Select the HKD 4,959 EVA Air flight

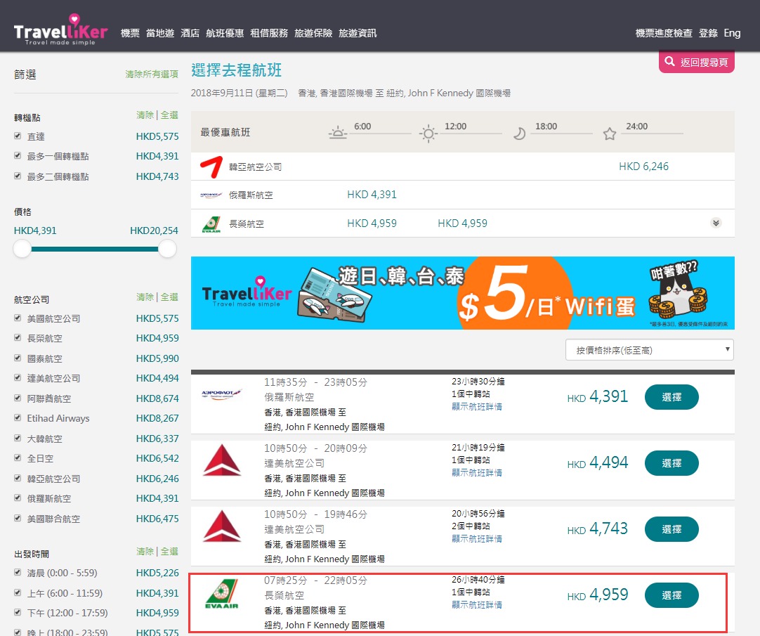point(671,595)
